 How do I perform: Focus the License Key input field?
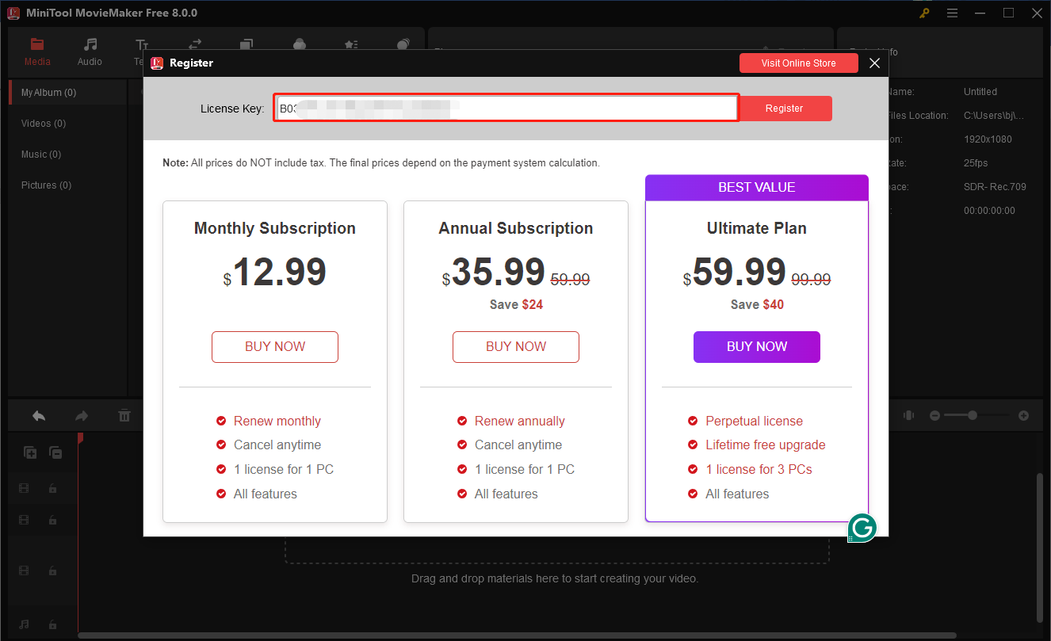click(506, 109)
